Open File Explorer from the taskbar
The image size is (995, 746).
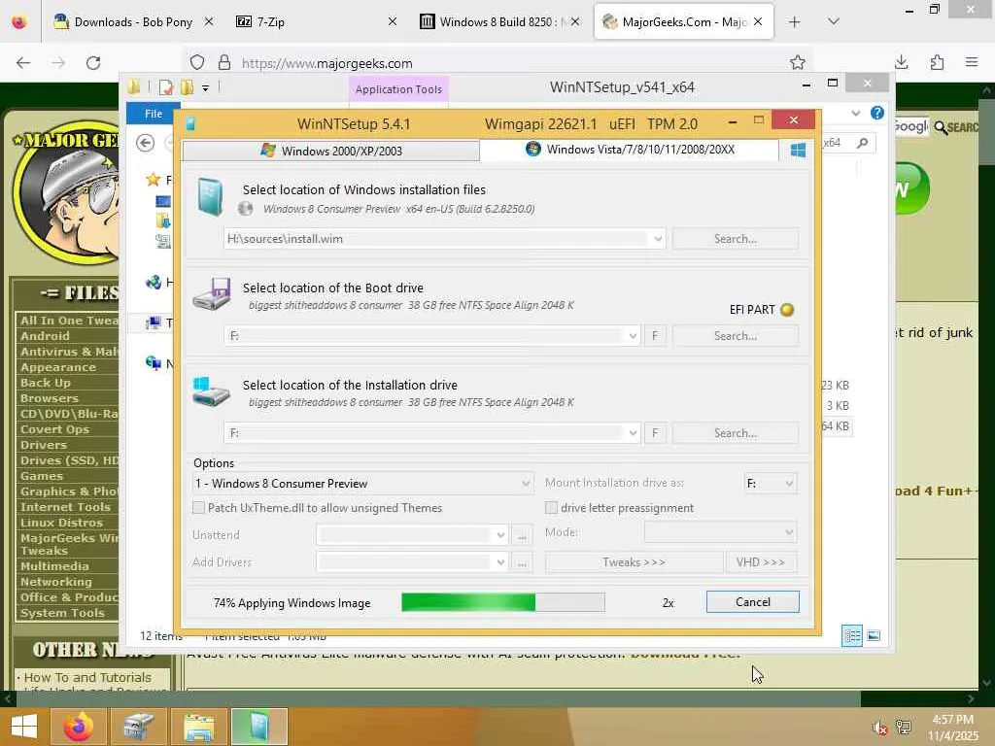pos(198,727)
